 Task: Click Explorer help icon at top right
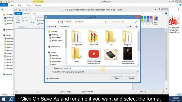point(180,5)
